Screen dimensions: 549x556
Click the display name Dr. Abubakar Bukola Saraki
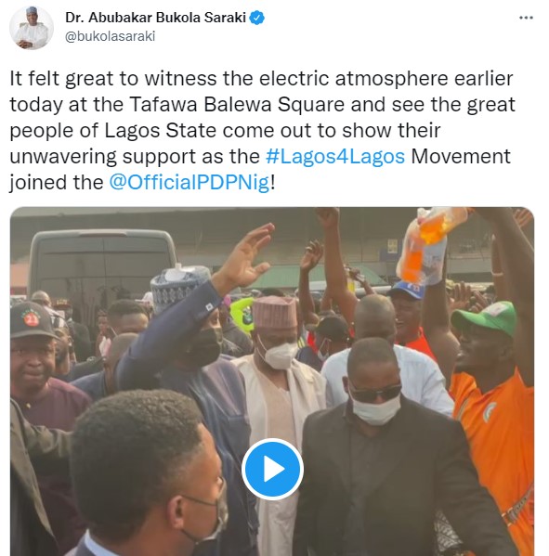click(155, 18)
